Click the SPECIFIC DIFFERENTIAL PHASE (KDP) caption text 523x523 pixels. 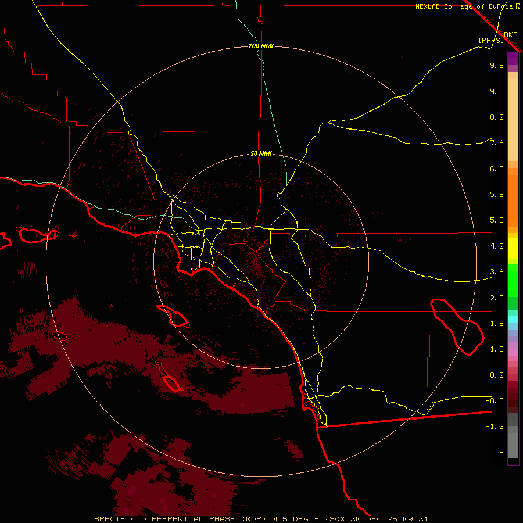click(x=180, y=519)
